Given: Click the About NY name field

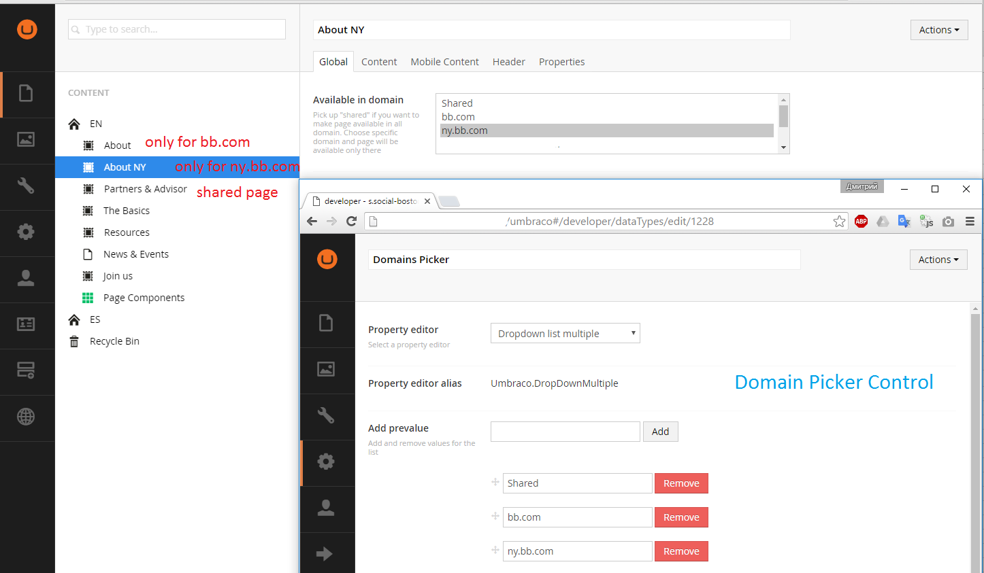Looking at the screenshot, I should (x=552, y=30).
